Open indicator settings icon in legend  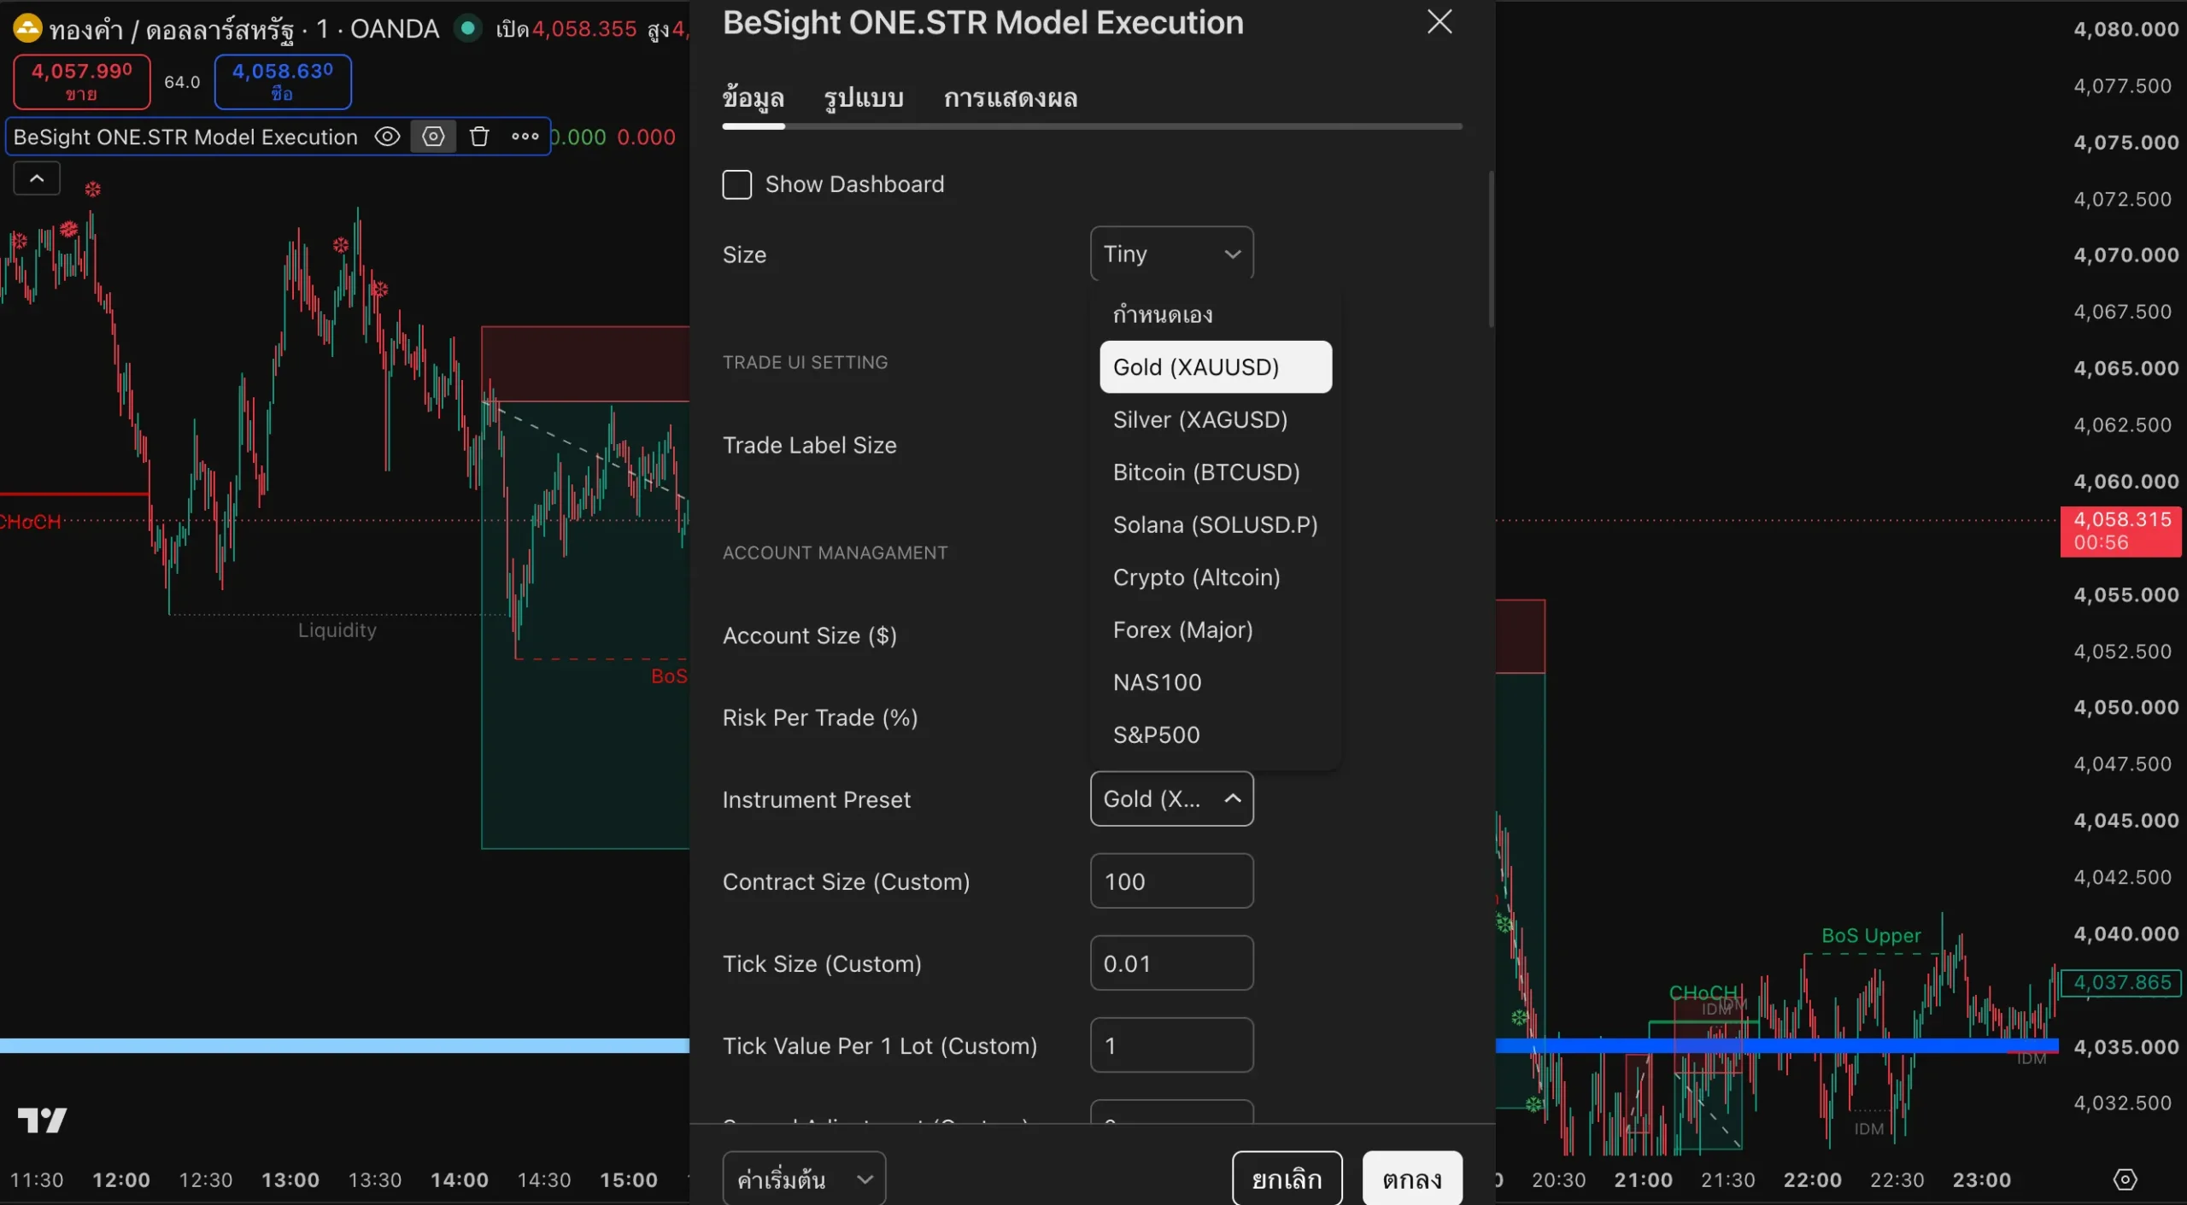[433, 137]
